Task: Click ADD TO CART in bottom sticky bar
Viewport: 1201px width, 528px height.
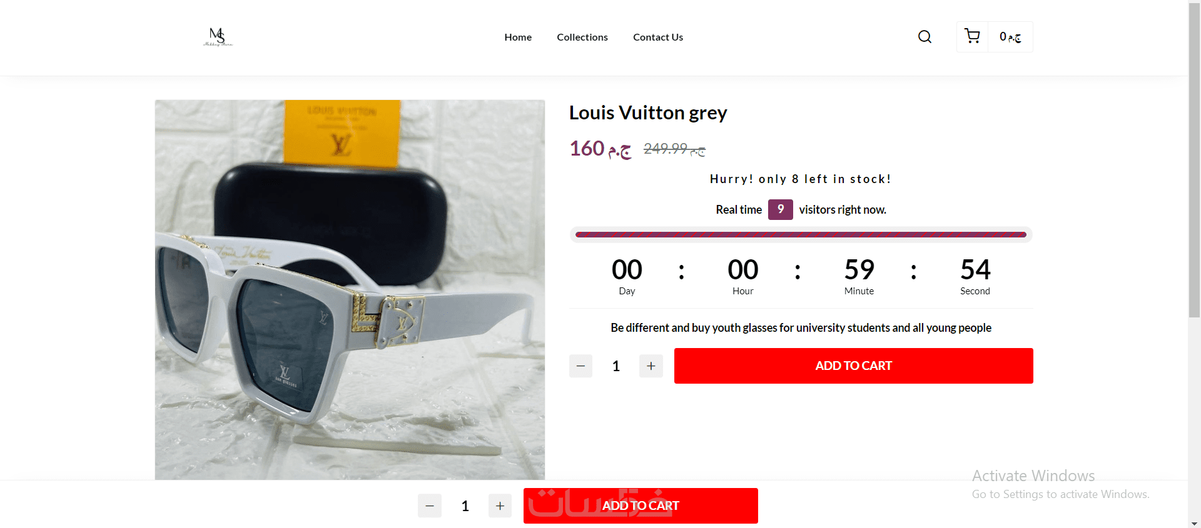Action: point(641,506)
